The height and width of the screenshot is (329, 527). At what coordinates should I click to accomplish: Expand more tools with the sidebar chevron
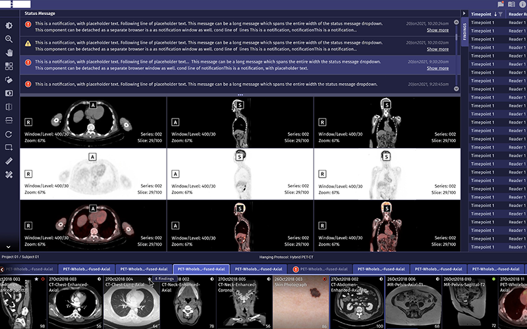point(9,247)
